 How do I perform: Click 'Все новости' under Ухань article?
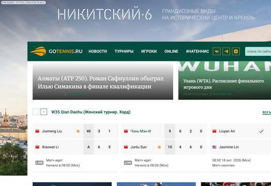tap(222, 94)
